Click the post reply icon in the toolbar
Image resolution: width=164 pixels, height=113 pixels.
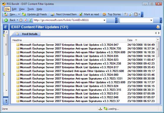(126, 14)
